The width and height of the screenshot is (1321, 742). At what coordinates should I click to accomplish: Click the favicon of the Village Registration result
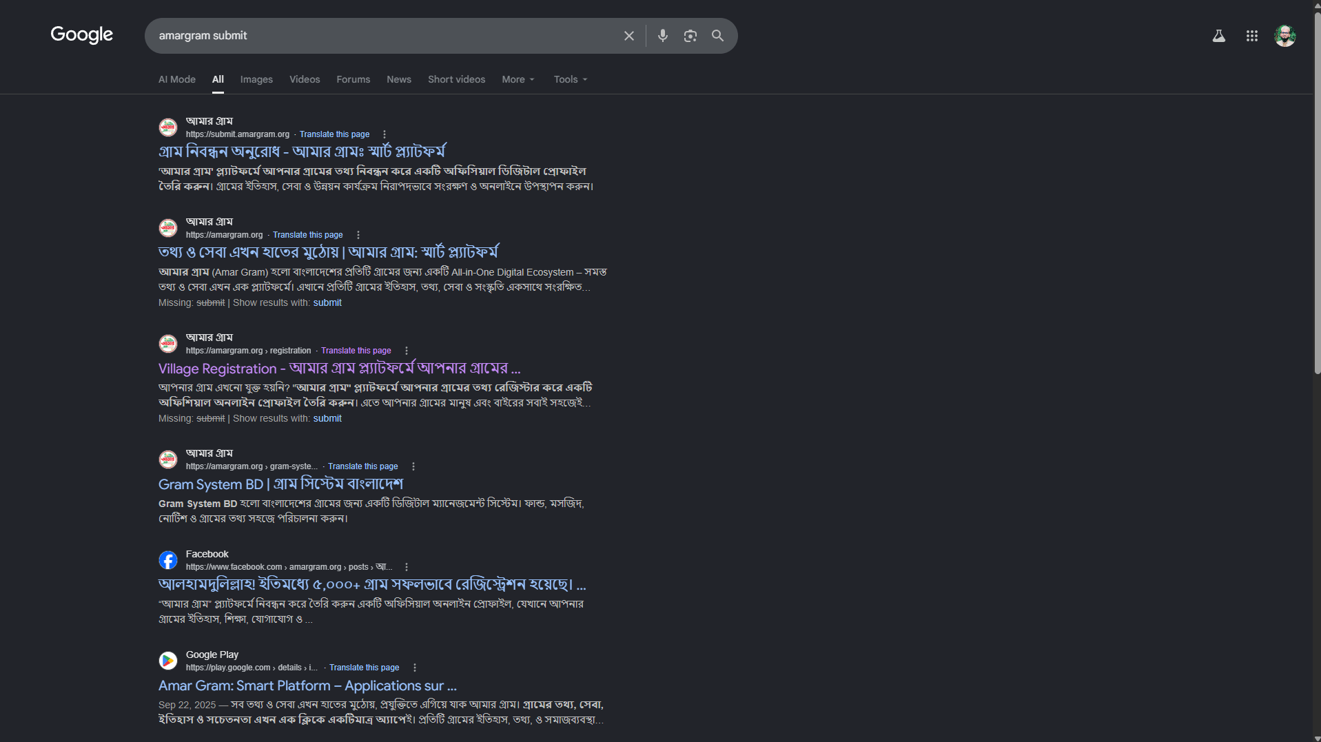(x=168, y=344)
